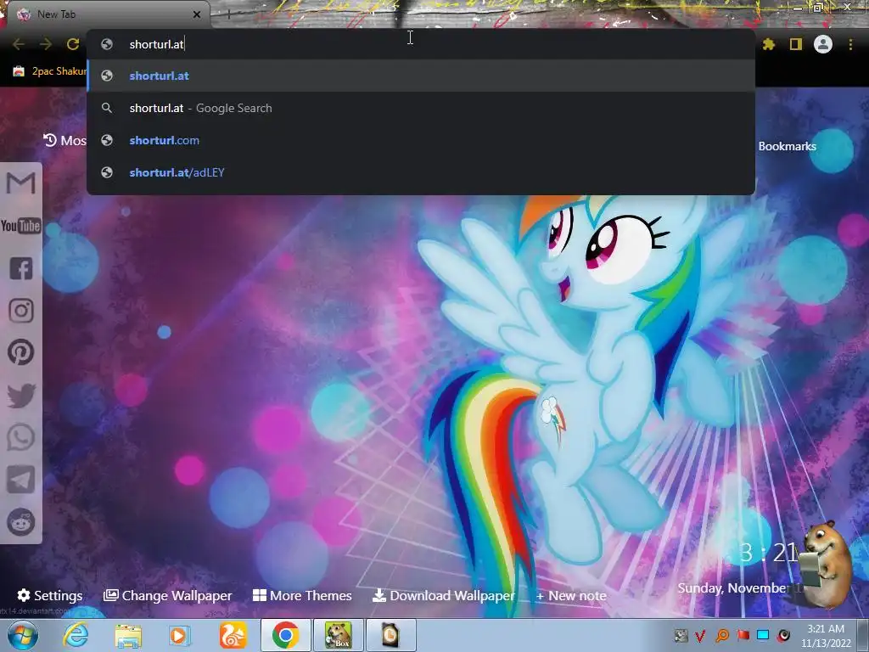Open the media player taskbar icon

point(179,635)
